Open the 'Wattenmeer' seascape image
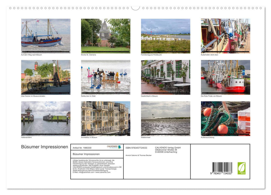The image size is (271, 195). 166,118
